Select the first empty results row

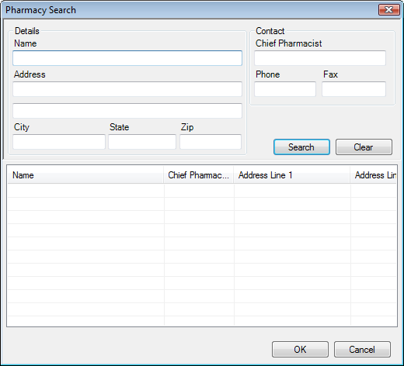(202, 191)
